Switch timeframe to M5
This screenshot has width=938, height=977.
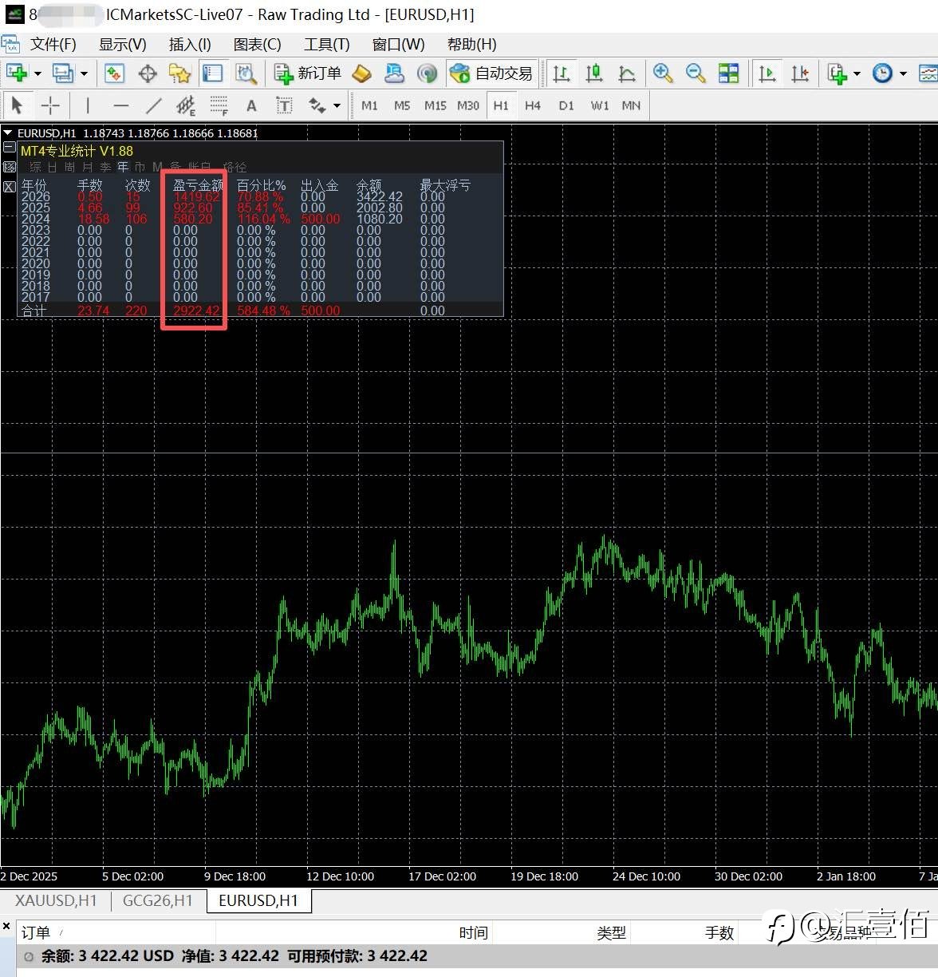[x=402, y=105]
